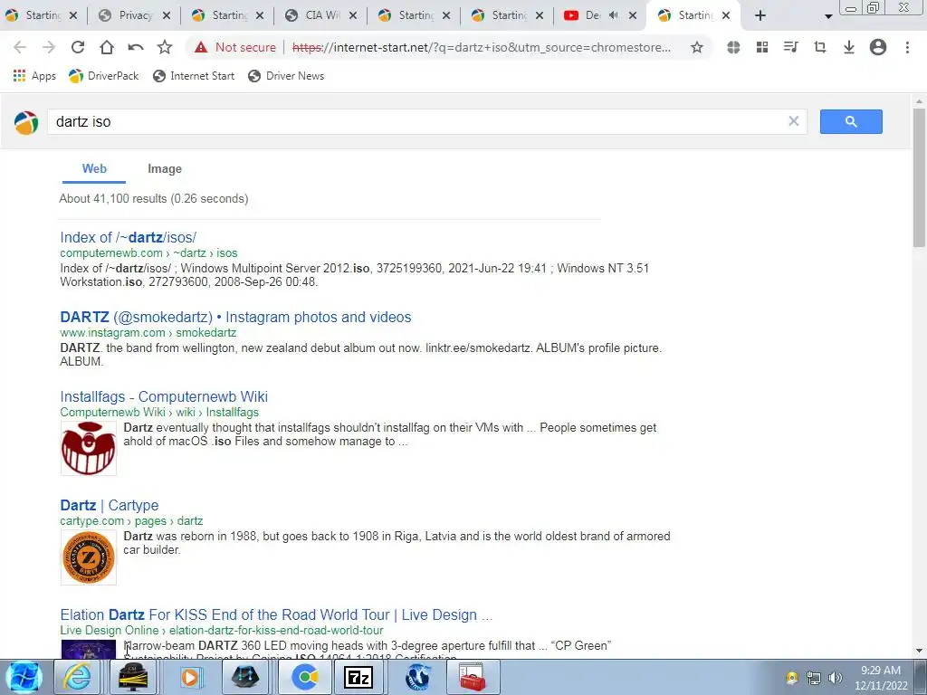Mute the YouTube tab speaker icon
Viewport: 927px width, 695px height.
coord(613,15)
